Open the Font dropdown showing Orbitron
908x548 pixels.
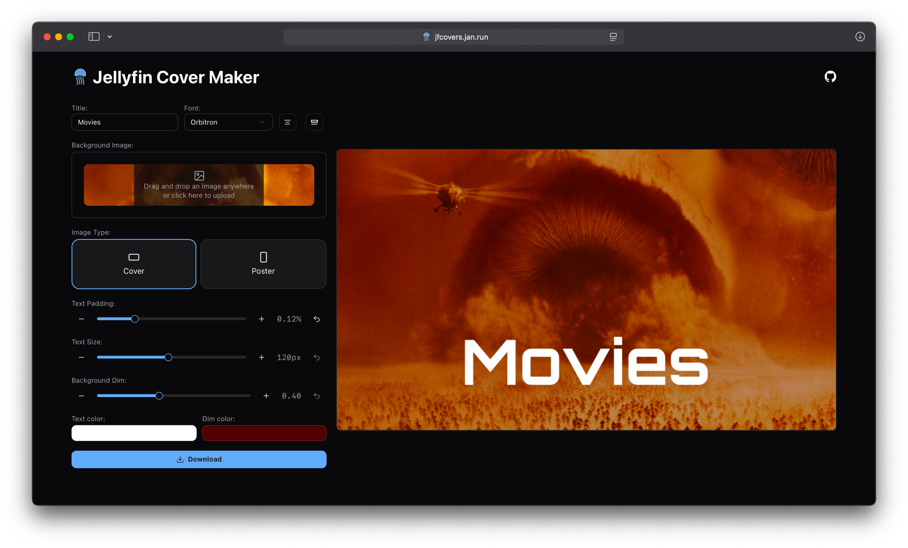coord(228,122)
